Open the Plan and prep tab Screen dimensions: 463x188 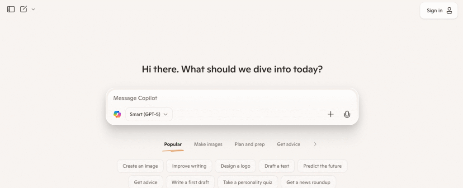click(x=250, y=144)
